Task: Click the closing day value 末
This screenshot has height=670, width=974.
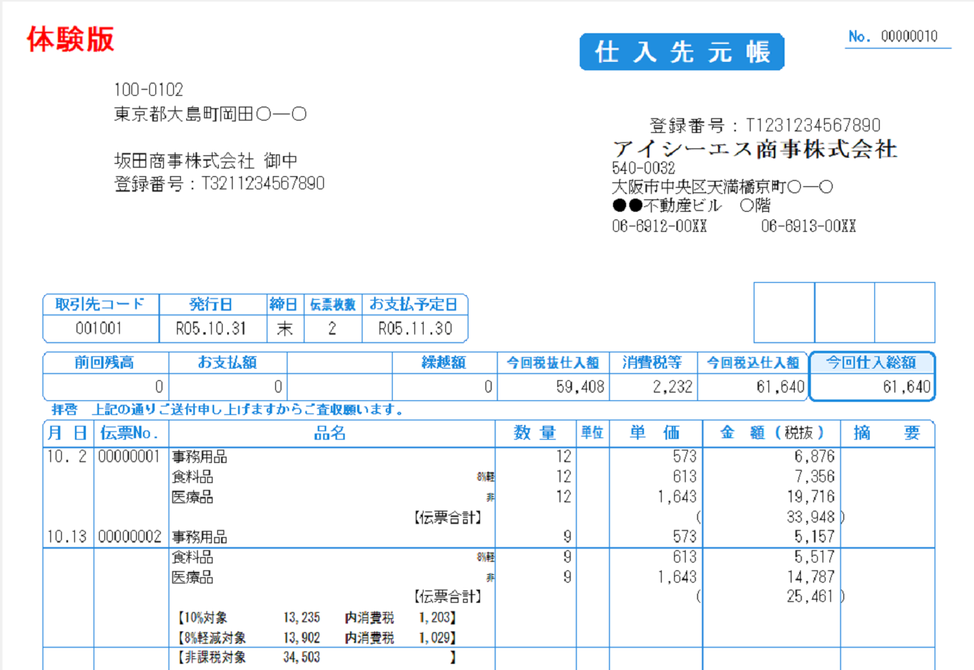Action: [x=285, y=328]
